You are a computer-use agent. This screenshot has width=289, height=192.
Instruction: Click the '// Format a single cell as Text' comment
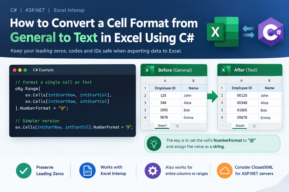click(53, 82)
